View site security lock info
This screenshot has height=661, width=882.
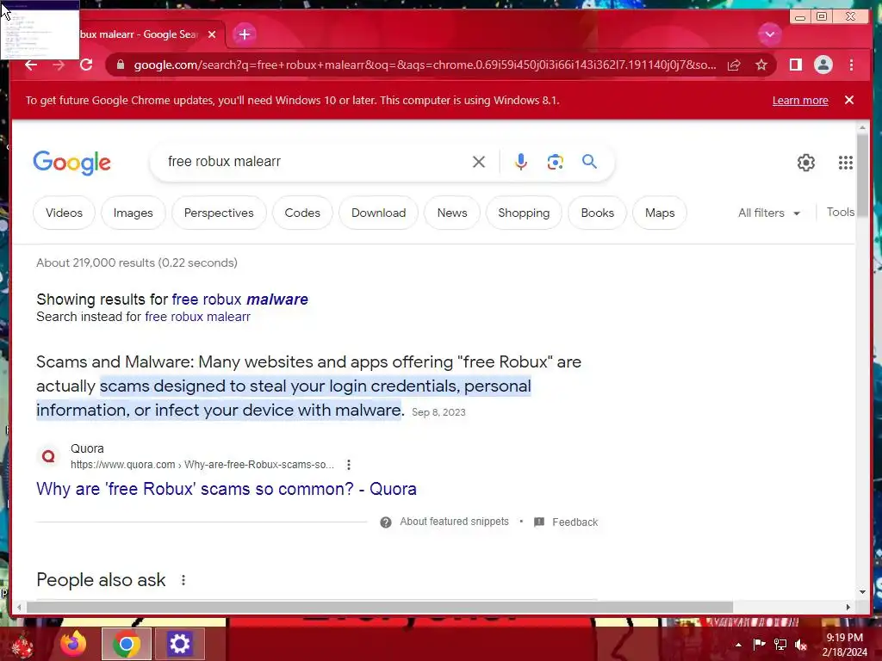[120, 65]
